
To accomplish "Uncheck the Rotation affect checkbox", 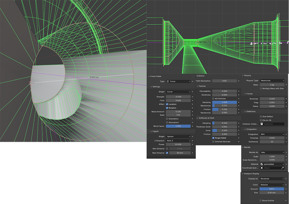I will [167, 108].
